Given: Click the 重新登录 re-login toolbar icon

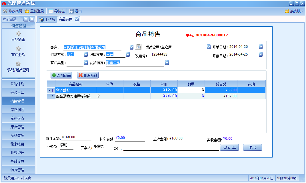Looking at the screenshot, I should pyautogui.click(x=27, y=11).
